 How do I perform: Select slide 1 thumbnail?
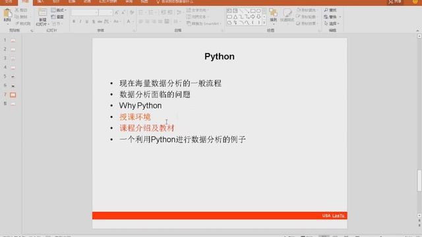tap(13, 40)
